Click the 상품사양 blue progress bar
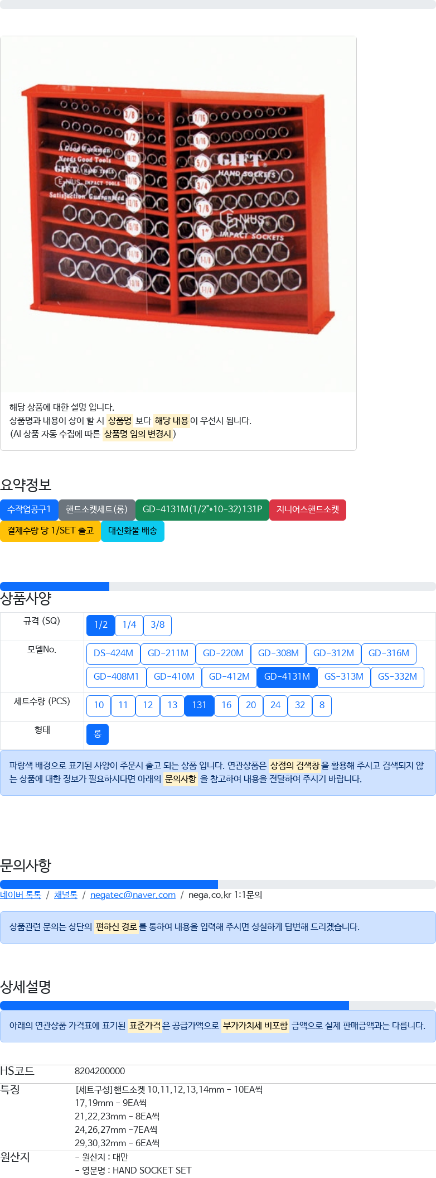This screenshot has width=436, height=1178. [55, 586]
